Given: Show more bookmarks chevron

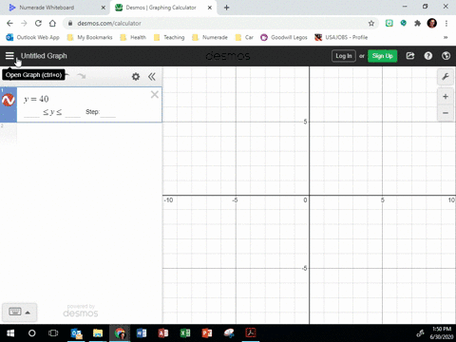Looking at the screenshot, I should pos(446,37).
